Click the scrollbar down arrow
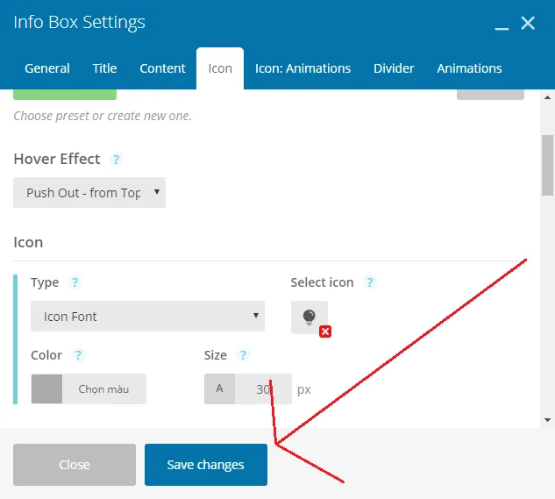 547,420
